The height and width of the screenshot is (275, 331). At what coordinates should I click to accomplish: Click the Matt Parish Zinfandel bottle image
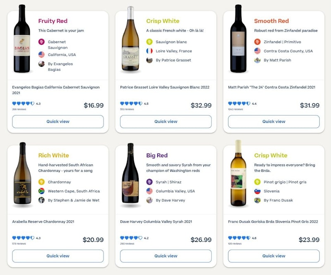click(x=238, y=39)
